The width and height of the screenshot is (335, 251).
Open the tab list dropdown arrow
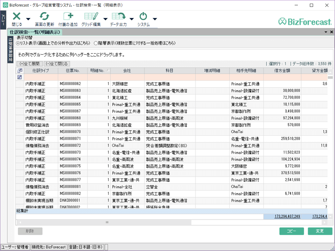click(326, 32)
